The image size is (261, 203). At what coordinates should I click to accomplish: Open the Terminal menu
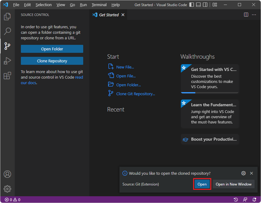point(99,5)
